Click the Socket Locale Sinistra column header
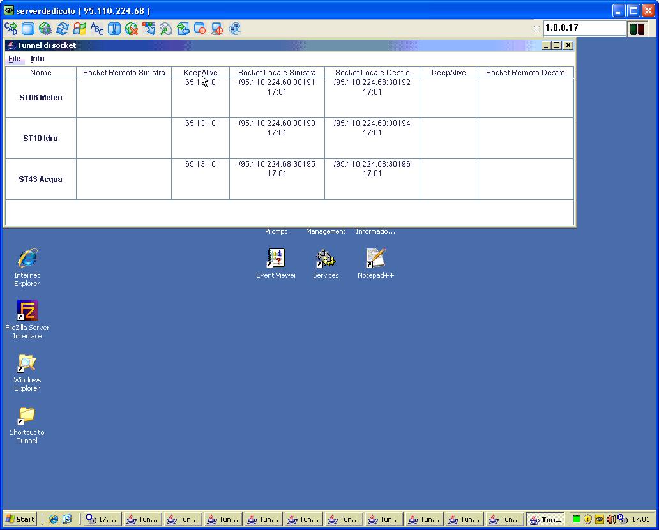The height and width of the screenshot is (530, 659). pos(276,73)
